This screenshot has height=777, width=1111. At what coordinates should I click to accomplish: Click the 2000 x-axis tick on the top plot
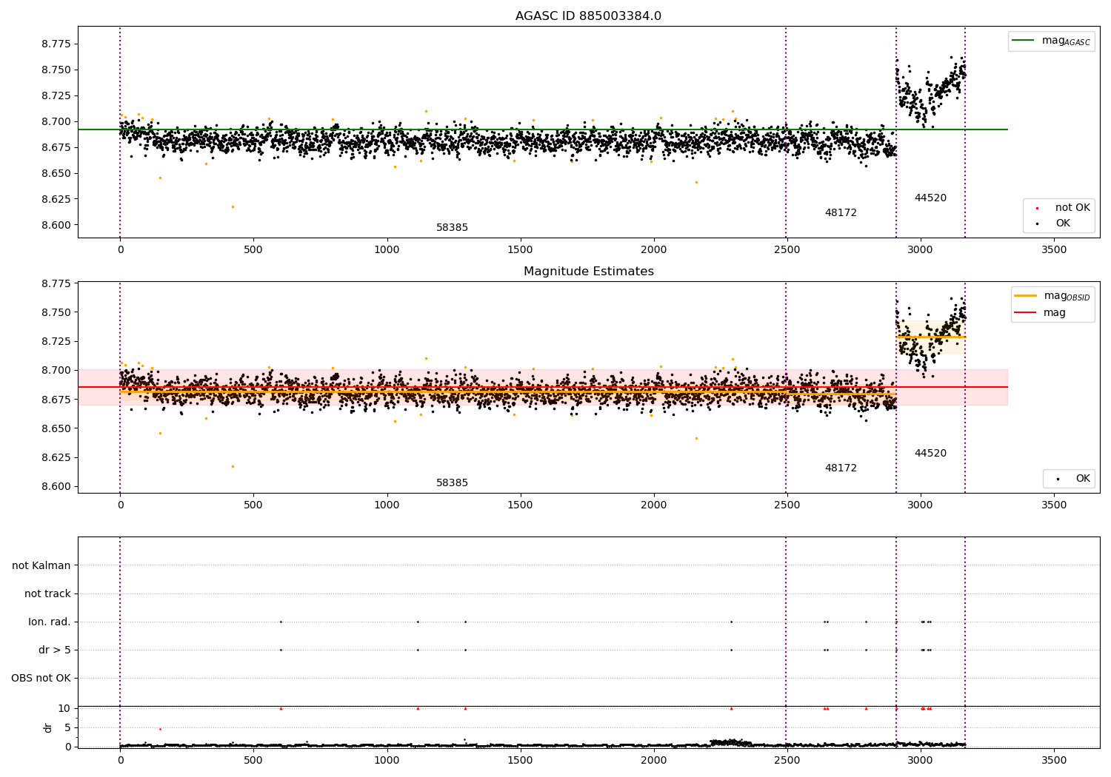point(654,249)
